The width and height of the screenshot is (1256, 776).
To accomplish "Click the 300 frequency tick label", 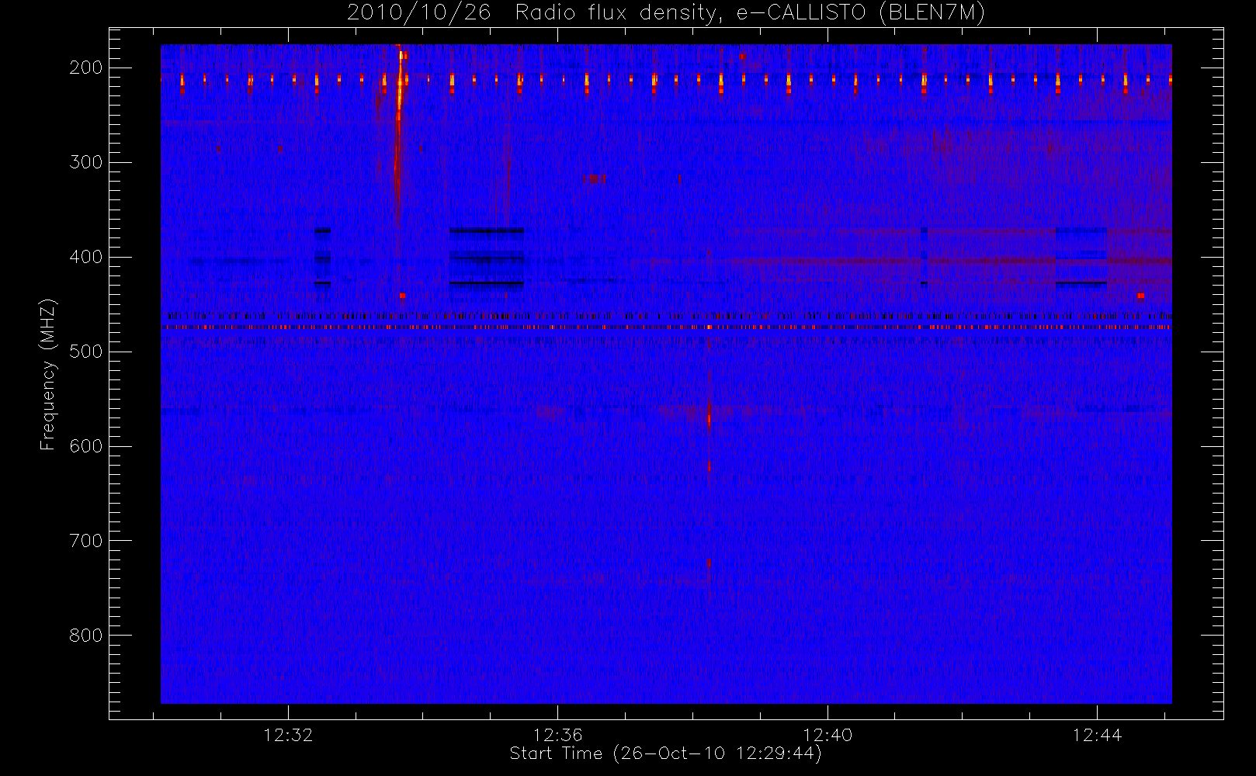I will click(x=86, y=162).
